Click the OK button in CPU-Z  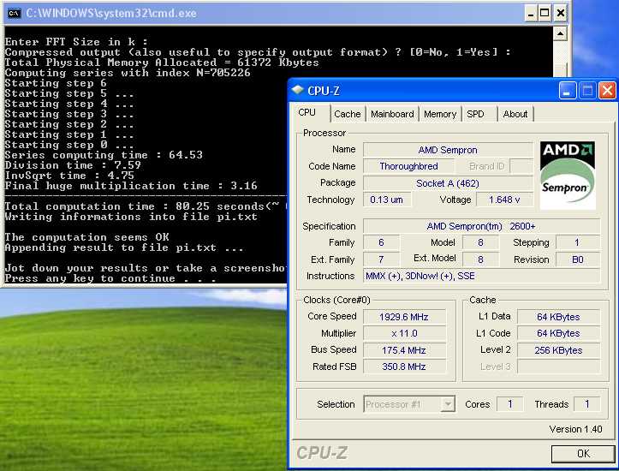pos(583,454)
